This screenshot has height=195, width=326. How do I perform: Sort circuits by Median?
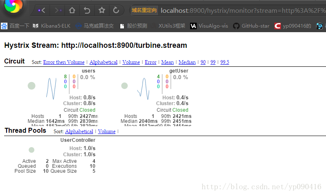point(187,62)
